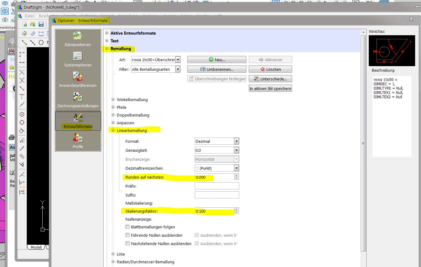
Task: Click the smart dimension lightning icon
Action: pyautogui.click(x=25, y=33)
